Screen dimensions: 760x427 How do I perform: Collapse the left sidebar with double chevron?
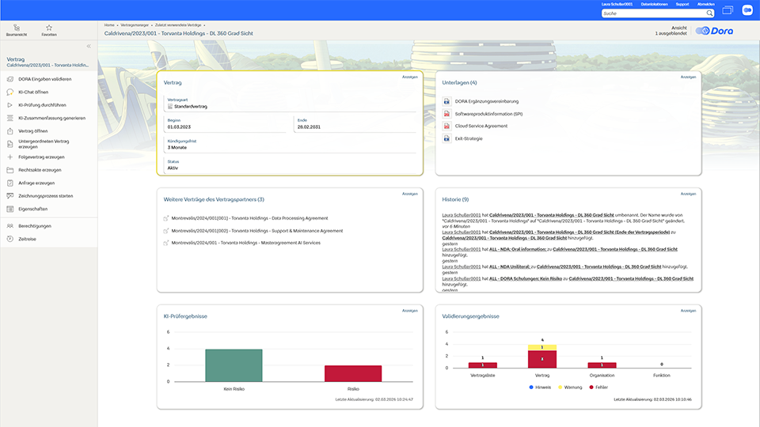pos(89,47)
